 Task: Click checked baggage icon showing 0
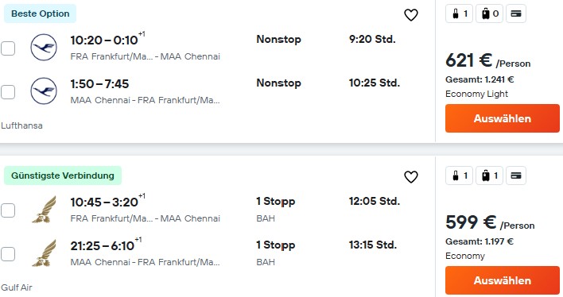pos(489,14)
